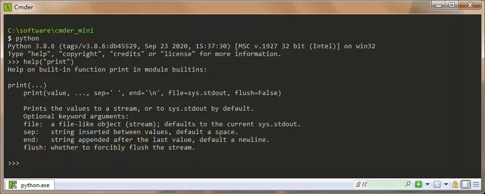Toggle the scrollbar panel visibility button
This screenshot has width=485, height=194.
(465, 184)
